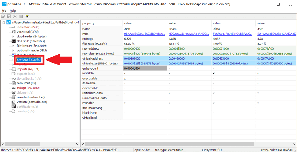
Task: Click the blacklisted property row label
Action: [90, 113]
